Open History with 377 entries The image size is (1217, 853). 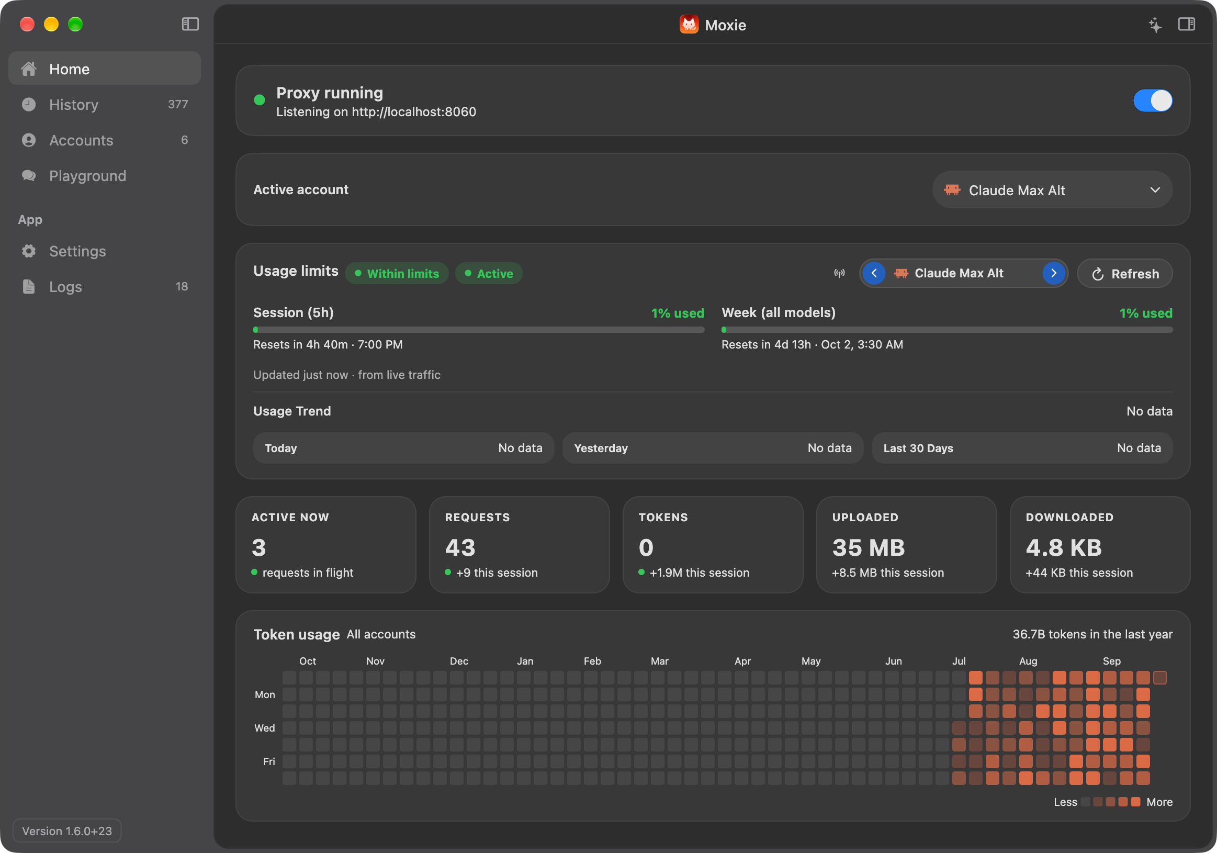(105, 105)
